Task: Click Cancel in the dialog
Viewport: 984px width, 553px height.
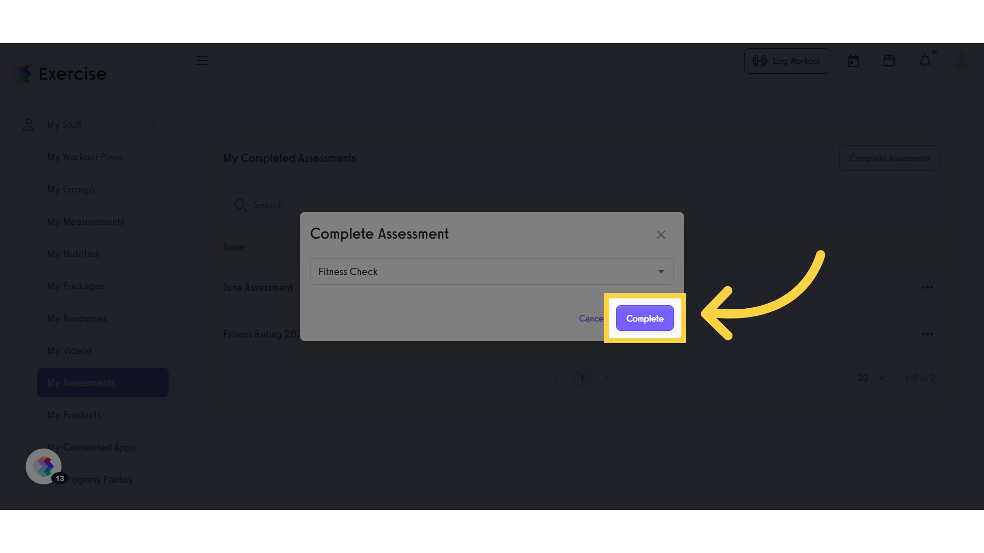Action: 591,318
